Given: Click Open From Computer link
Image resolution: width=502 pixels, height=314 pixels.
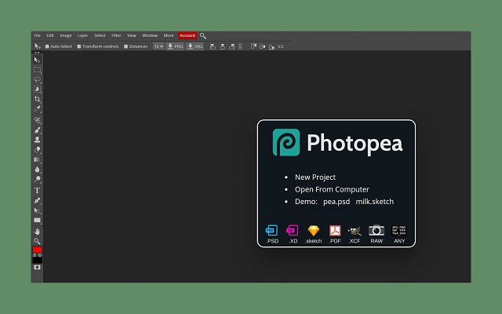Looking at the screenshot, I should (x=332, y=189).
